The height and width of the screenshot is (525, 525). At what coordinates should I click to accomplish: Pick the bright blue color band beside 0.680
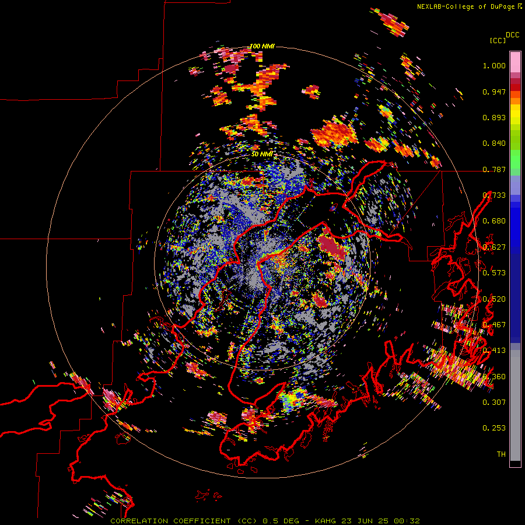pyautogui.click(x=515, y=225)
